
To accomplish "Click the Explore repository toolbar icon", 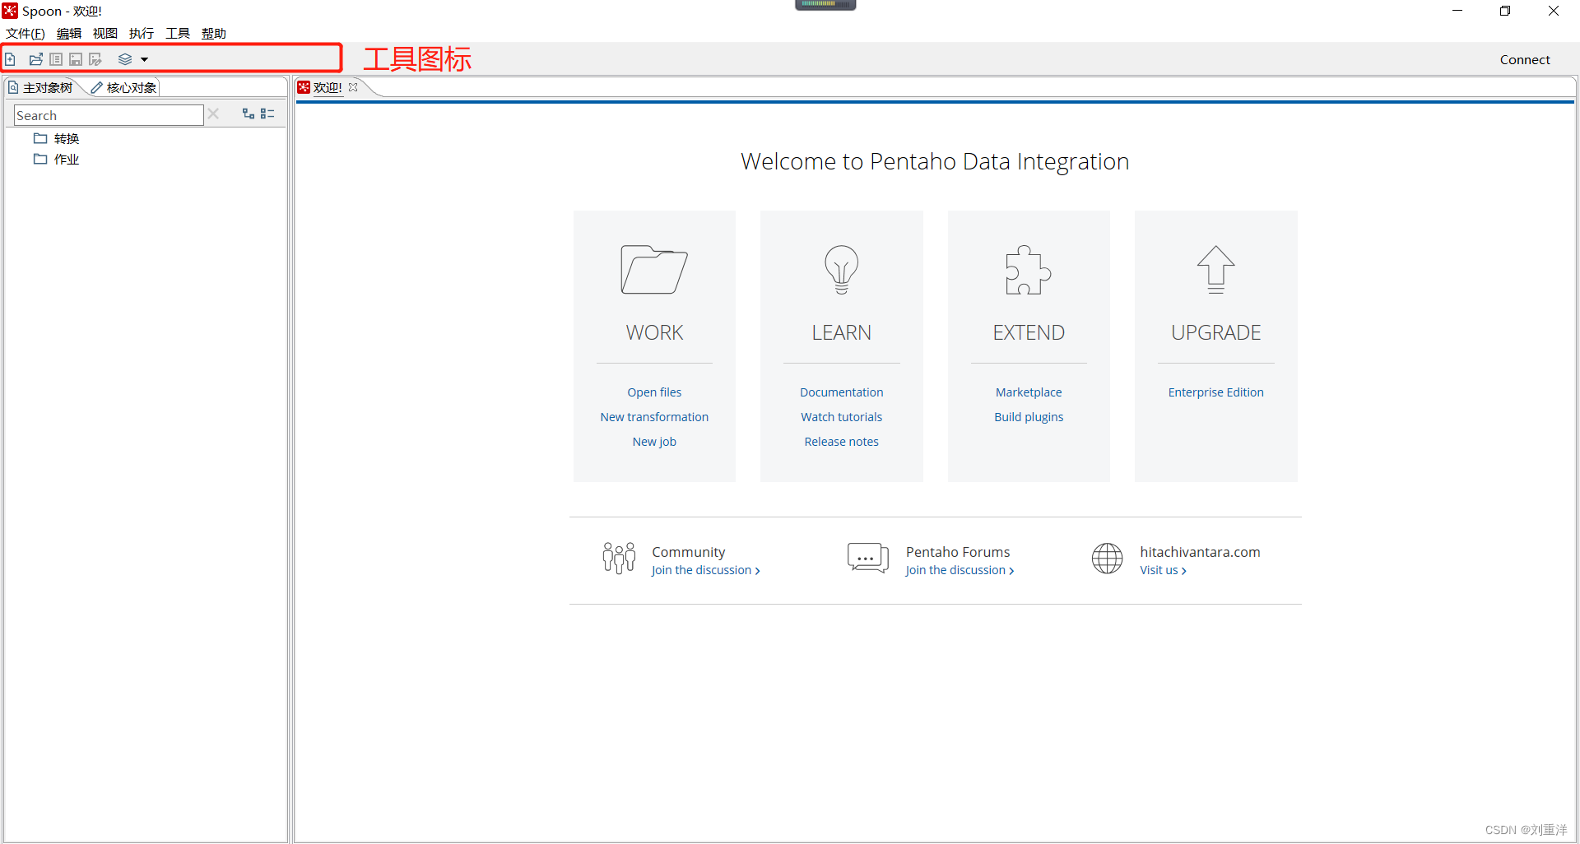I will [56, 59].
